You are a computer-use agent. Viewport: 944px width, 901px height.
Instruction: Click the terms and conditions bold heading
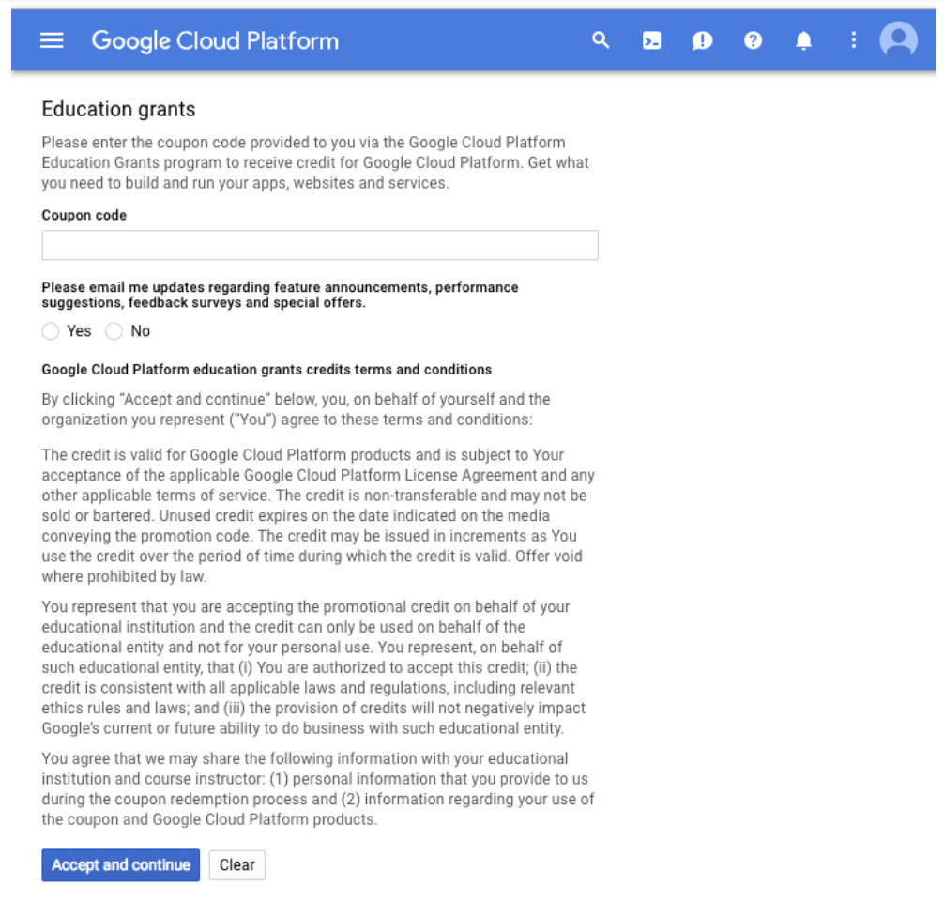click(x=266, y=370)
